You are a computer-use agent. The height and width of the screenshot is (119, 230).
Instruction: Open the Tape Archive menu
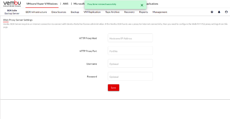click(x=112, y=12)
